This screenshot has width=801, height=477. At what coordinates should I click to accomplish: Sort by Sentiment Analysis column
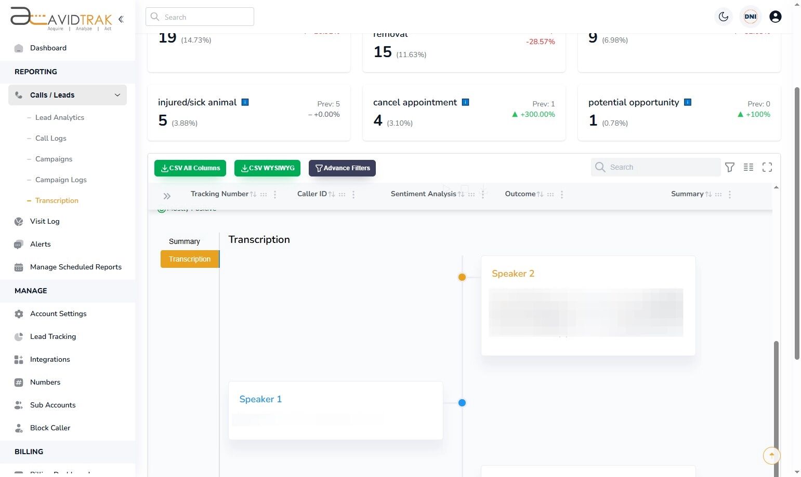[461, 194]
